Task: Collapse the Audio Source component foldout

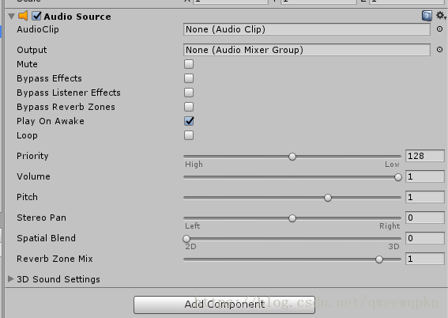Action: 11,17
